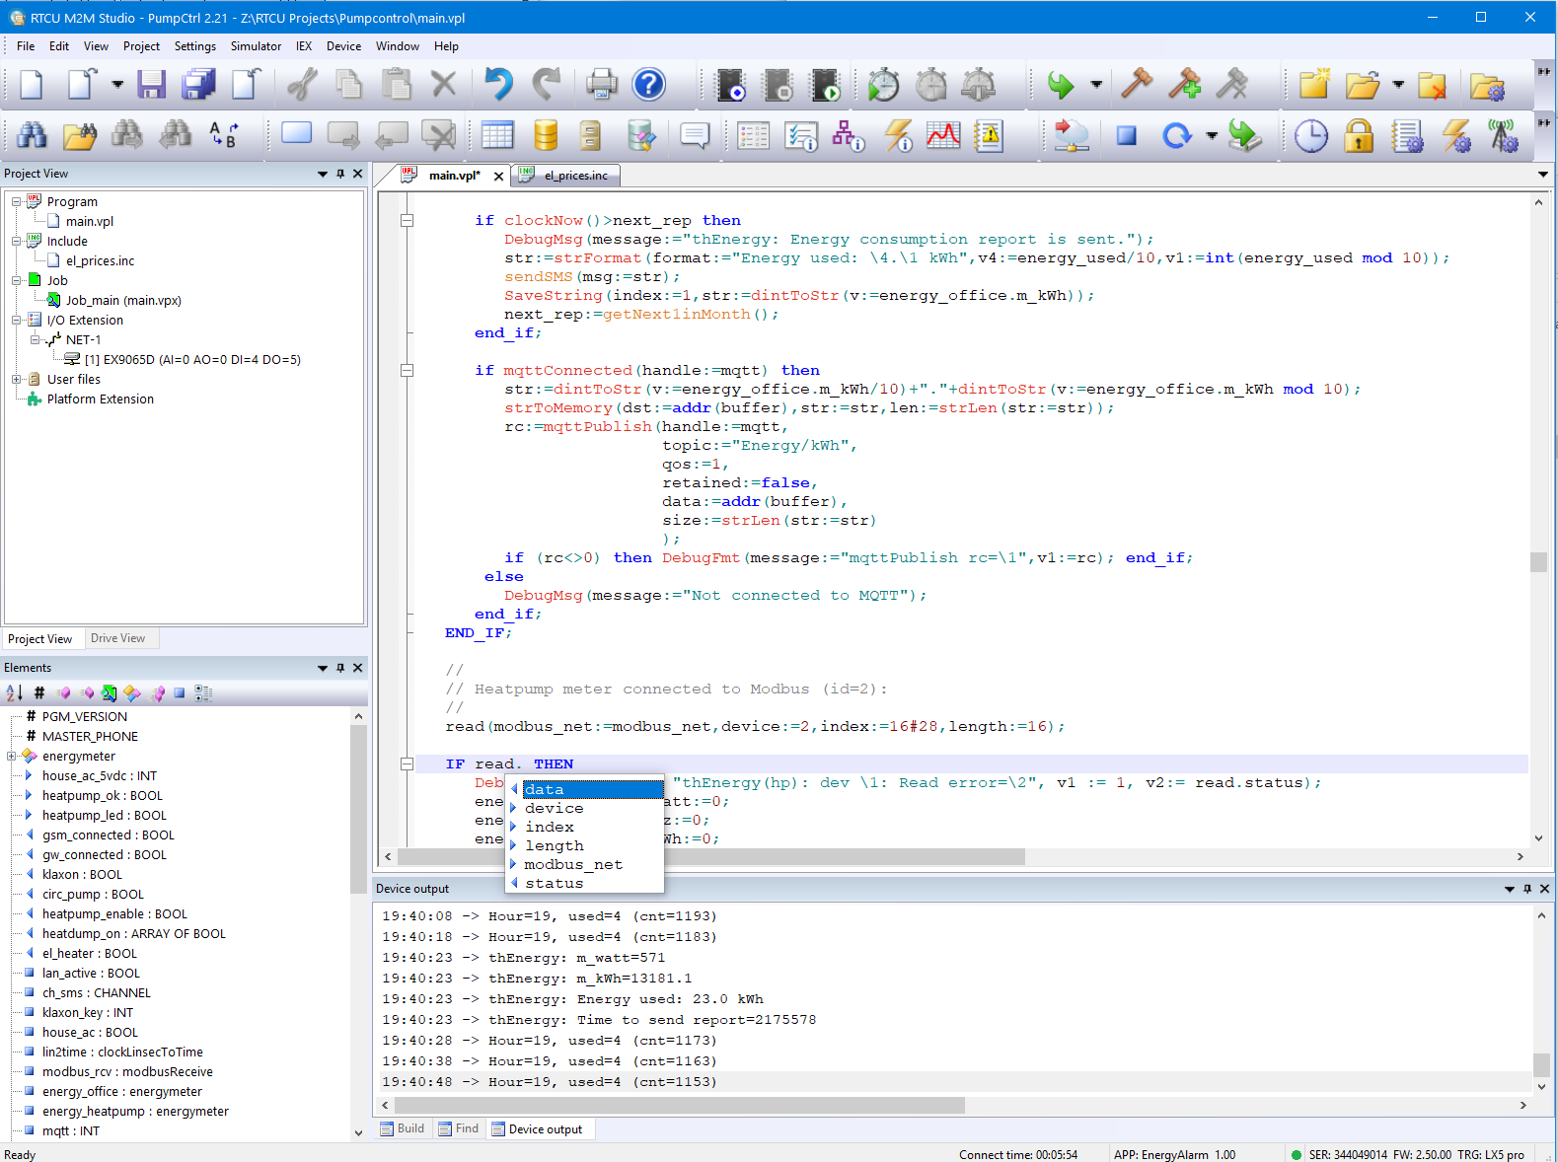Screen dimensions: 1558x1162
Task: Pin the Project View panel
Action: click(x=340, y=174)
